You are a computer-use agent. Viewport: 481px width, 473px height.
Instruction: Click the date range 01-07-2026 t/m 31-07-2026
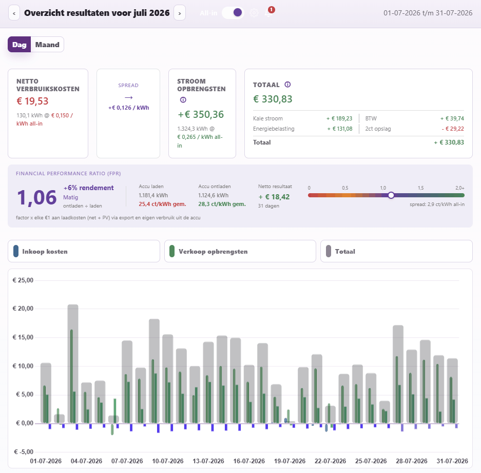428,13
